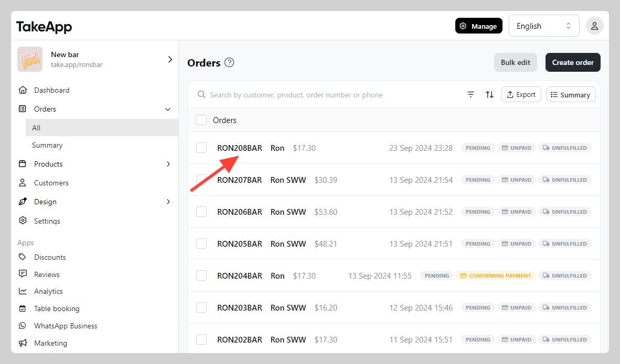Click the Orders list icon in sidebar

point(23,108)
